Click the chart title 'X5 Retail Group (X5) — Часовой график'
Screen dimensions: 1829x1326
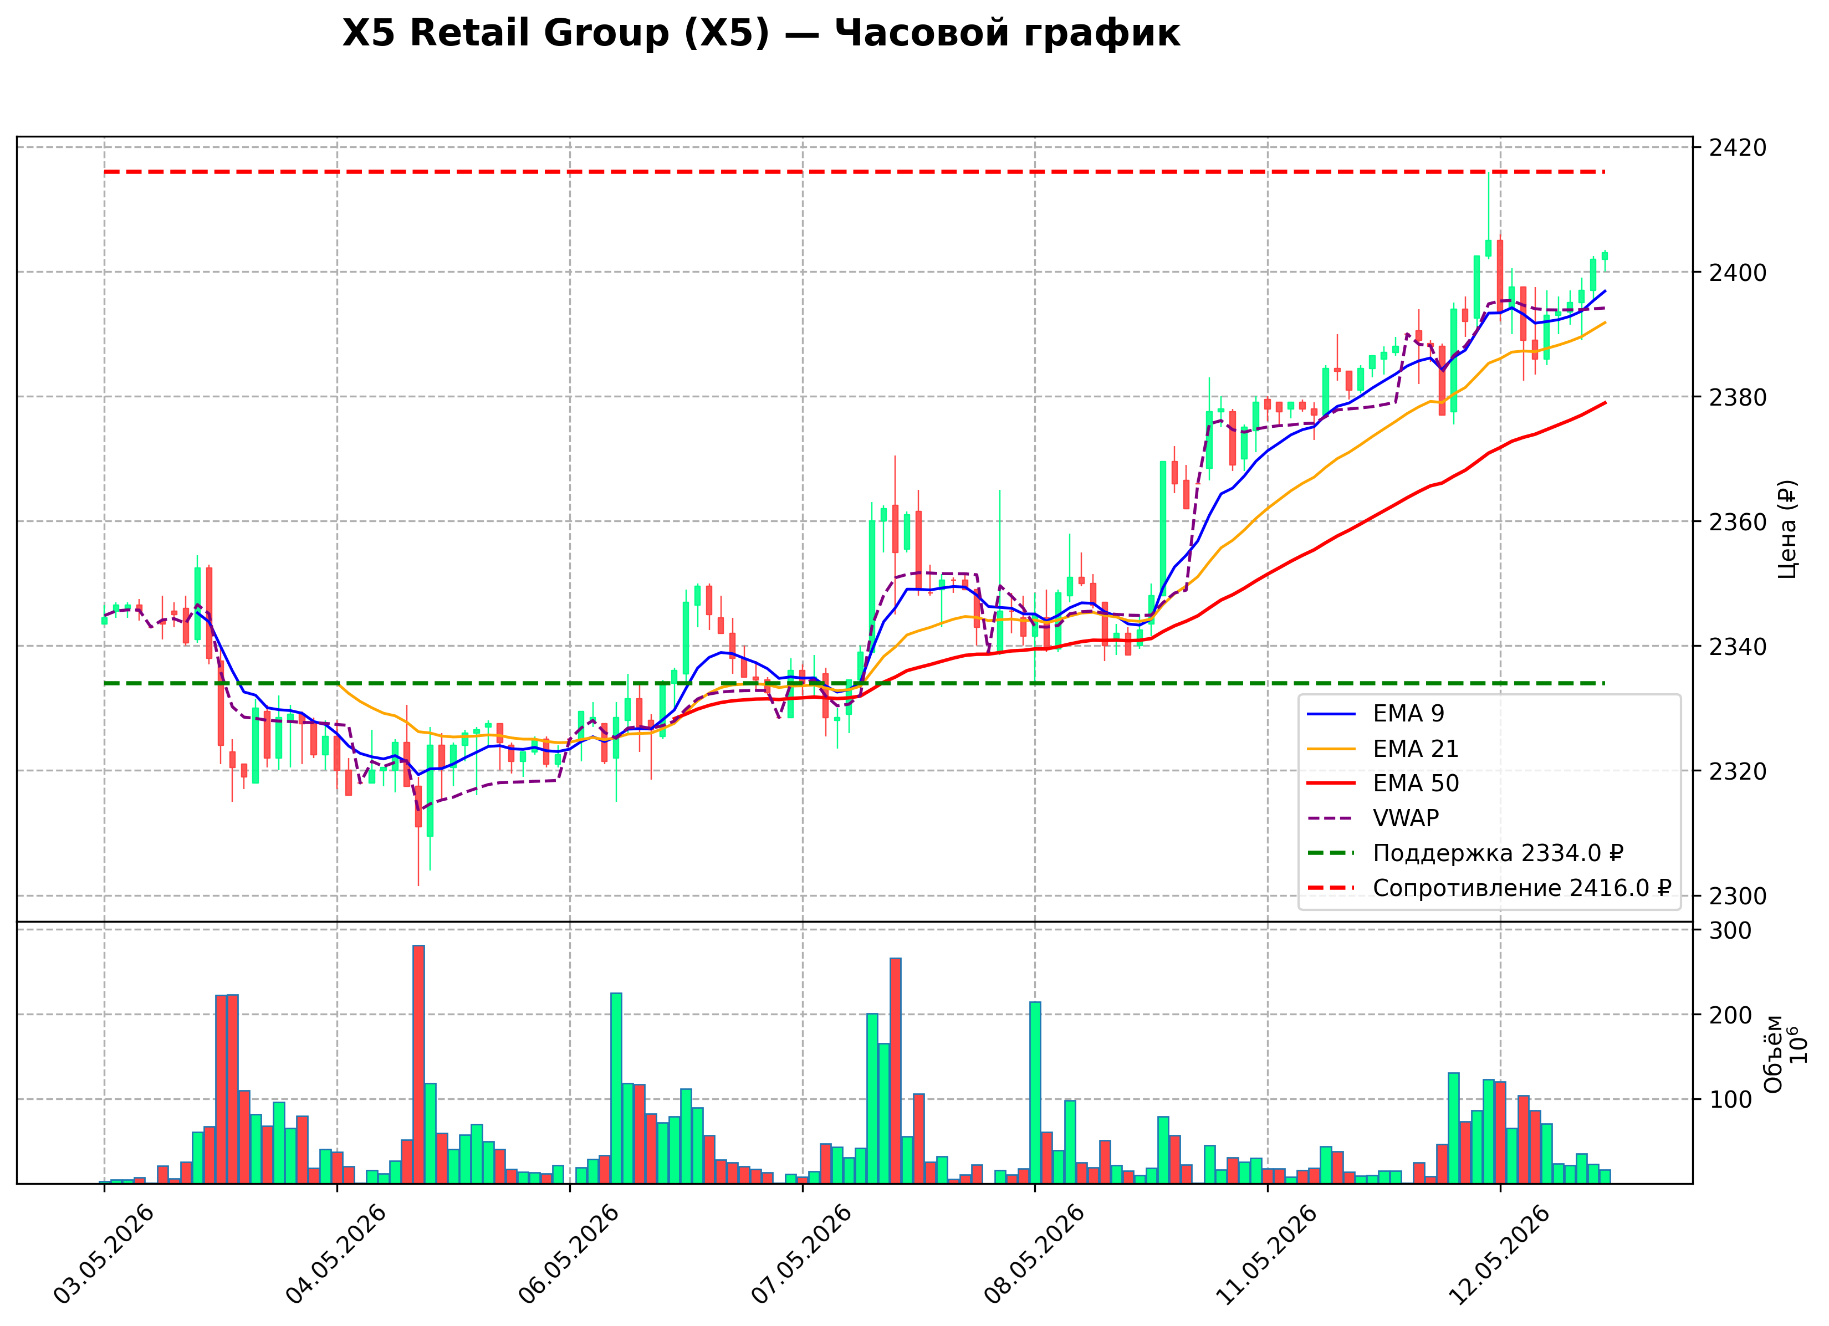(760, 34)
